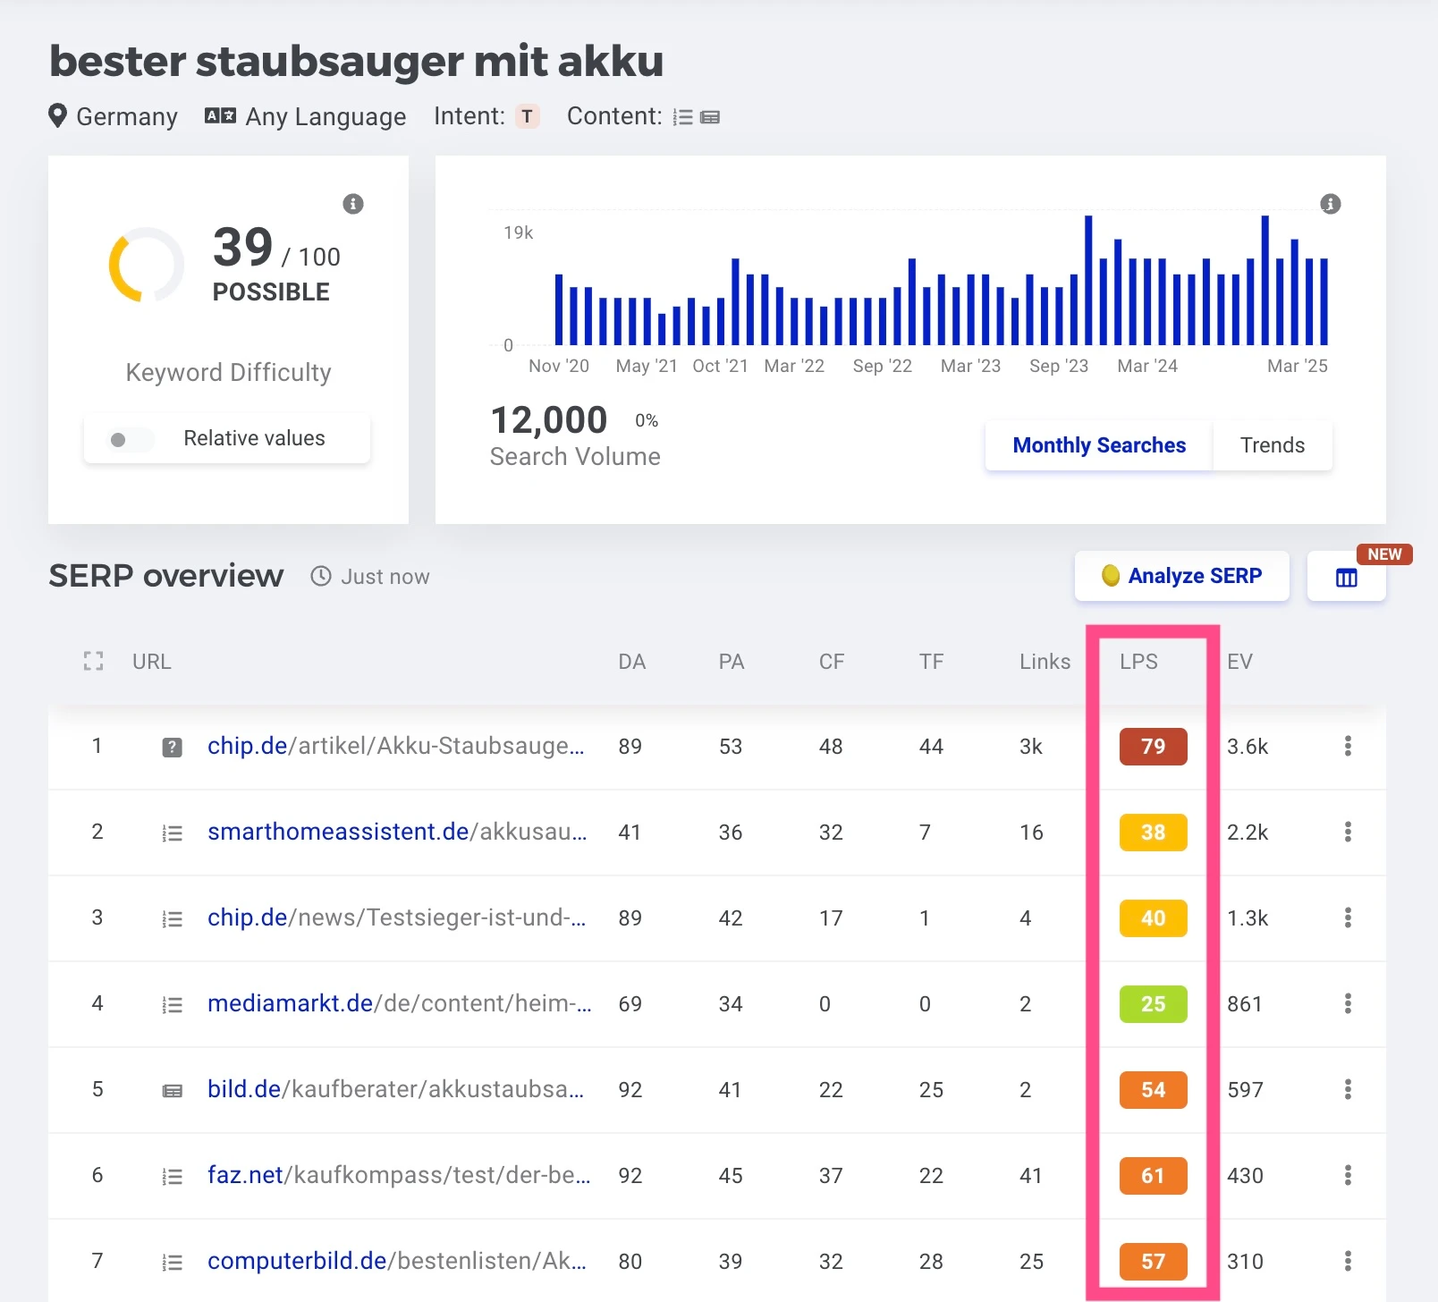Click the info icon above Keyword Difficulty
Image resolution: width=1438 pixels, height=1302 pixels.
pos(352,204)
